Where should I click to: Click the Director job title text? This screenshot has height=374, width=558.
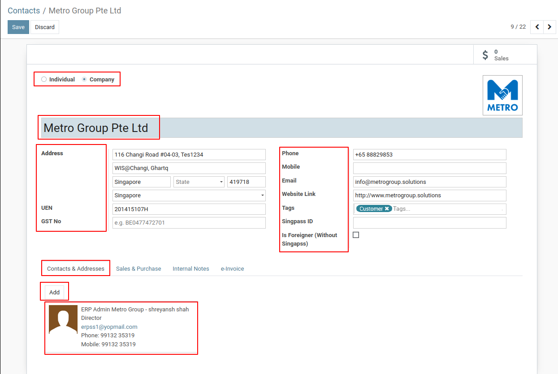[91, 318]
